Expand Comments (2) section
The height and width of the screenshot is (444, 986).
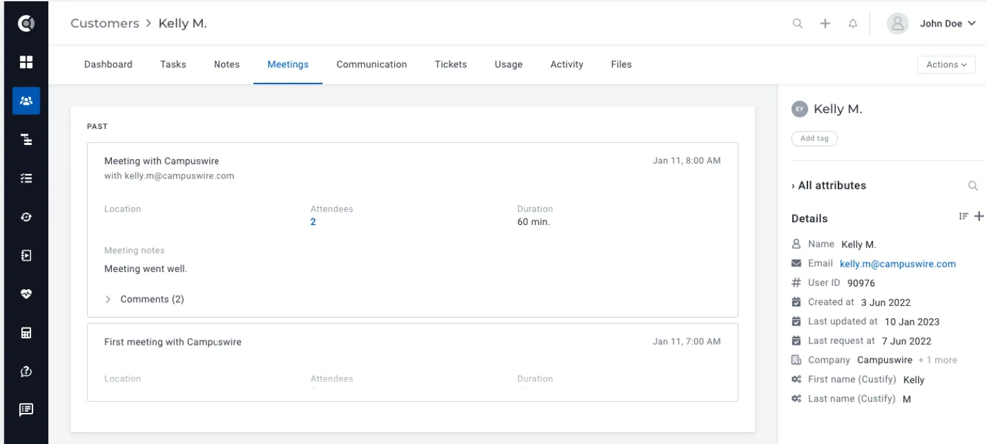click(144, 299)
